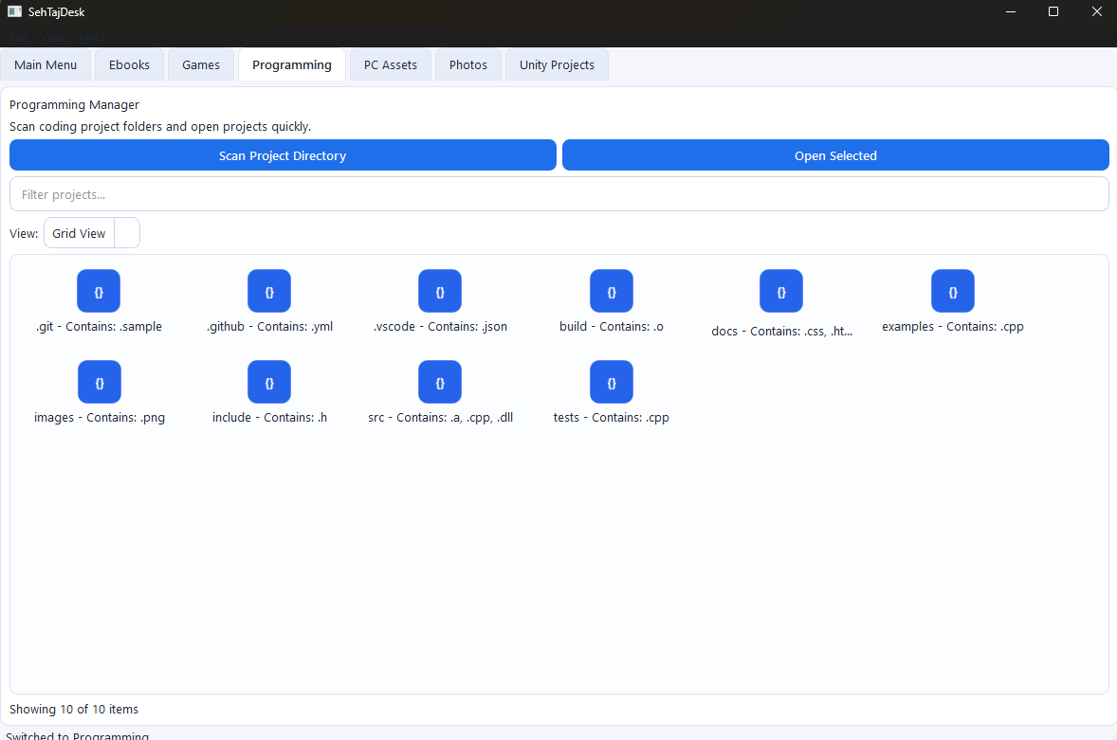The height and width of the screenshot is (740, 1117).
Task: Select the examples folder icon
Action: [x=952, y=291]
